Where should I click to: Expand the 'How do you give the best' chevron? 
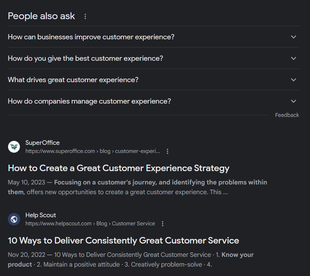tap(293, 58)
